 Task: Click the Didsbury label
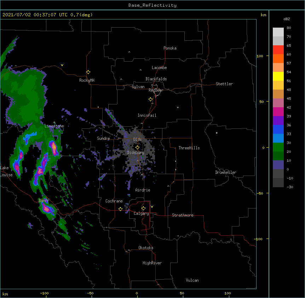[136, 153]
